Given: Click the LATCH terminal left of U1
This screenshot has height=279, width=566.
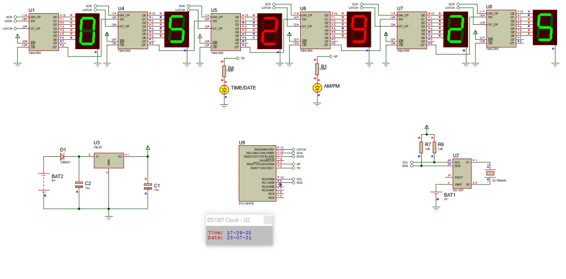Looking at the screenshot, I should (x=15, y=28).
